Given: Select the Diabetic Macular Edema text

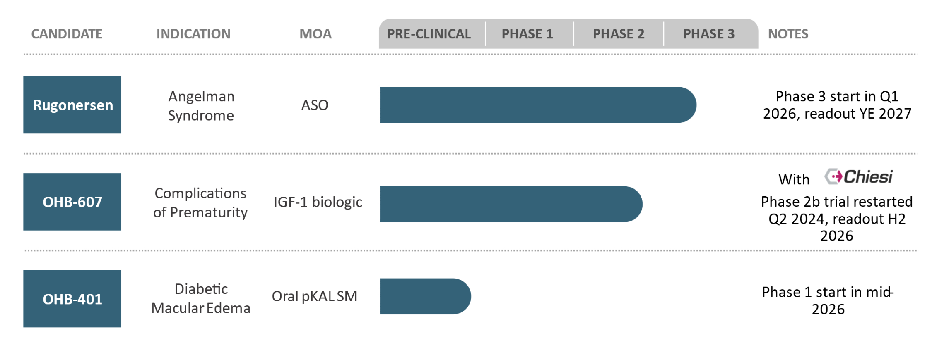Looking at the screenshot, I should pos(201,298).
